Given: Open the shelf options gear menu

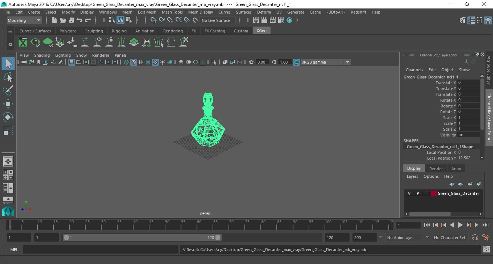Looking at the screenshot, I should (10, 44).
